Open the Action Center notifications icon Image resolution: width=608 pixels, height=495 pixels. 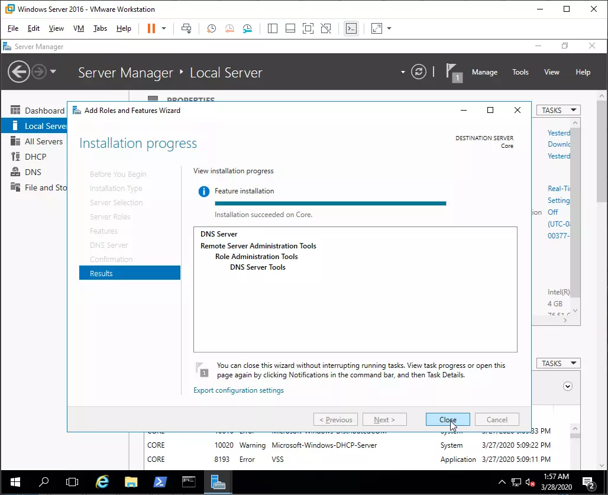coord(588,483)
